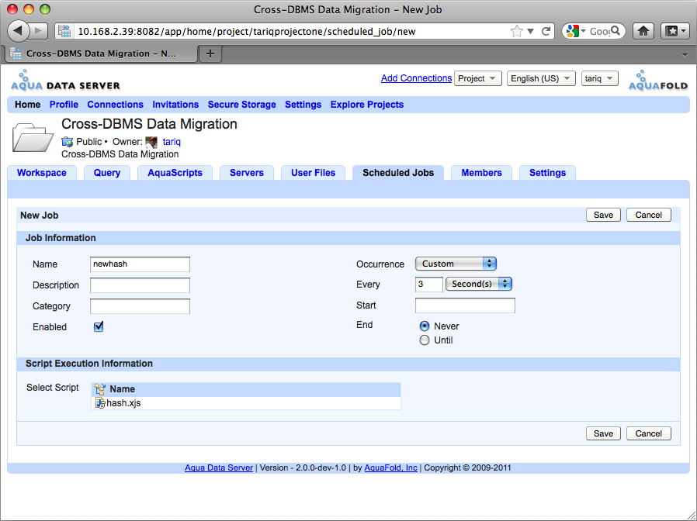Image resolution: width=697 pixels, height=521 pixels.
Task: Click the Google search engine icon
Action: 573,31
